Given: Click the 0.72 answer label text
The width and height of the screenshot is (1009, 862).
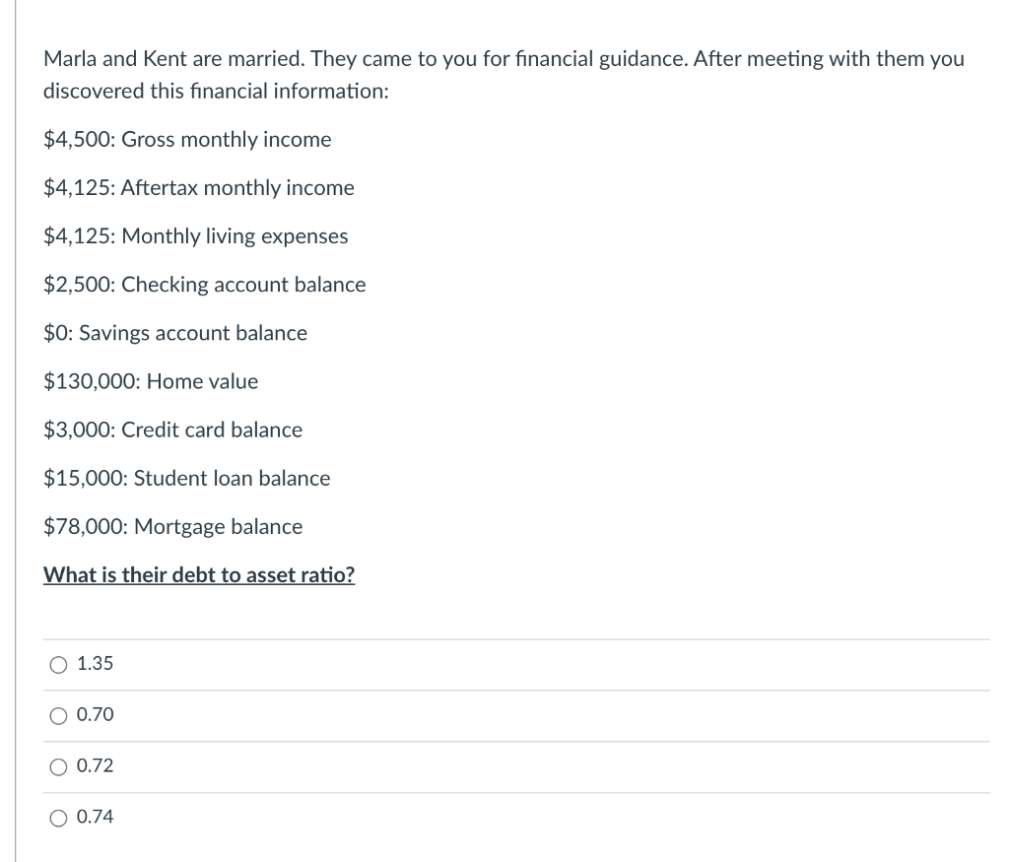Looking at the screenshot, I should click(95, 765).
